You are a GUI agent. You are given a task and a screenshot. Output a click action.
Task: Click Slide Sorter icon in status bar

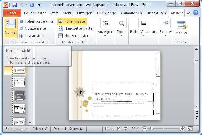point(113,129)
